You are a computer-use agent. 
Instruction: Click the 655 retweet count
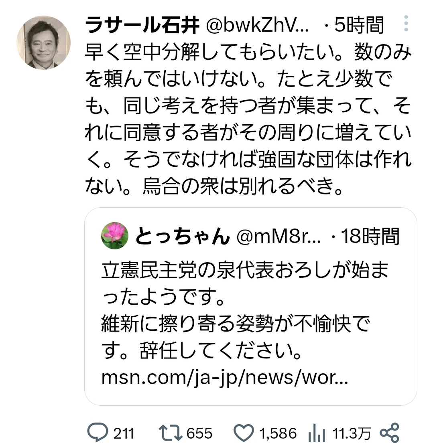coord(199,433)
